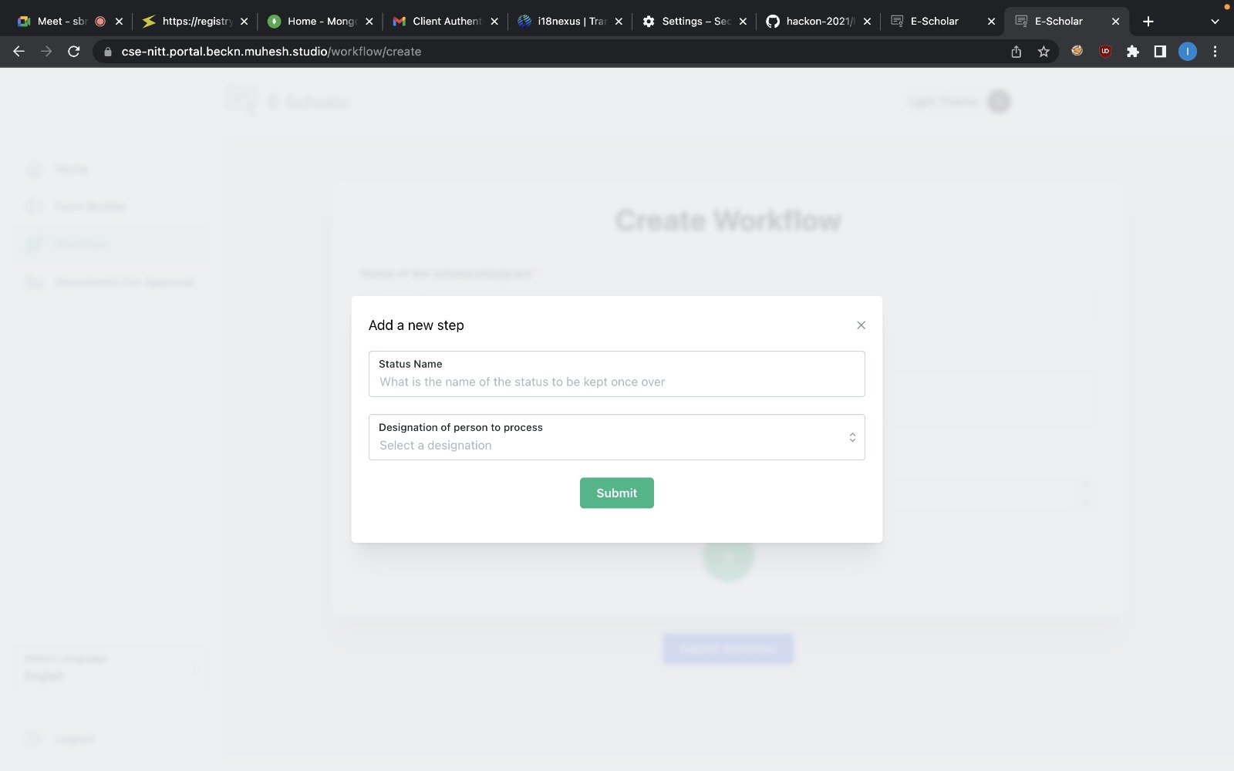The height and width of the screenshot is (771, 1234).
Task: Go forward in browser history
Action: coord(46,52)
